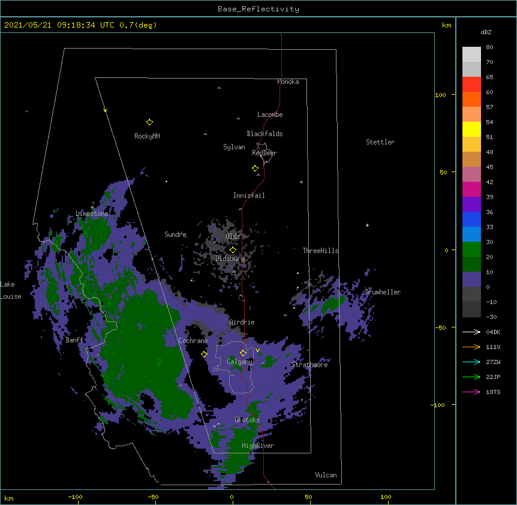Click the 04DK legend label text
517x505 pixels.
point(493,332)
